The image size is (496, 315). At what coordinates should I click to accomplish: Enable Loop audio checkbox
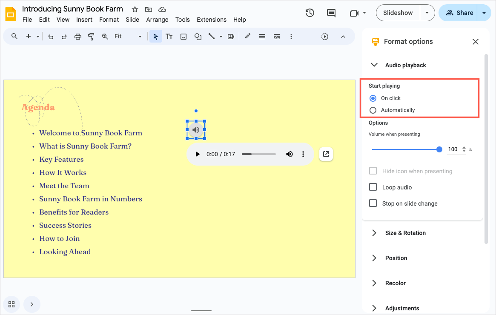(x=373, y=187)
